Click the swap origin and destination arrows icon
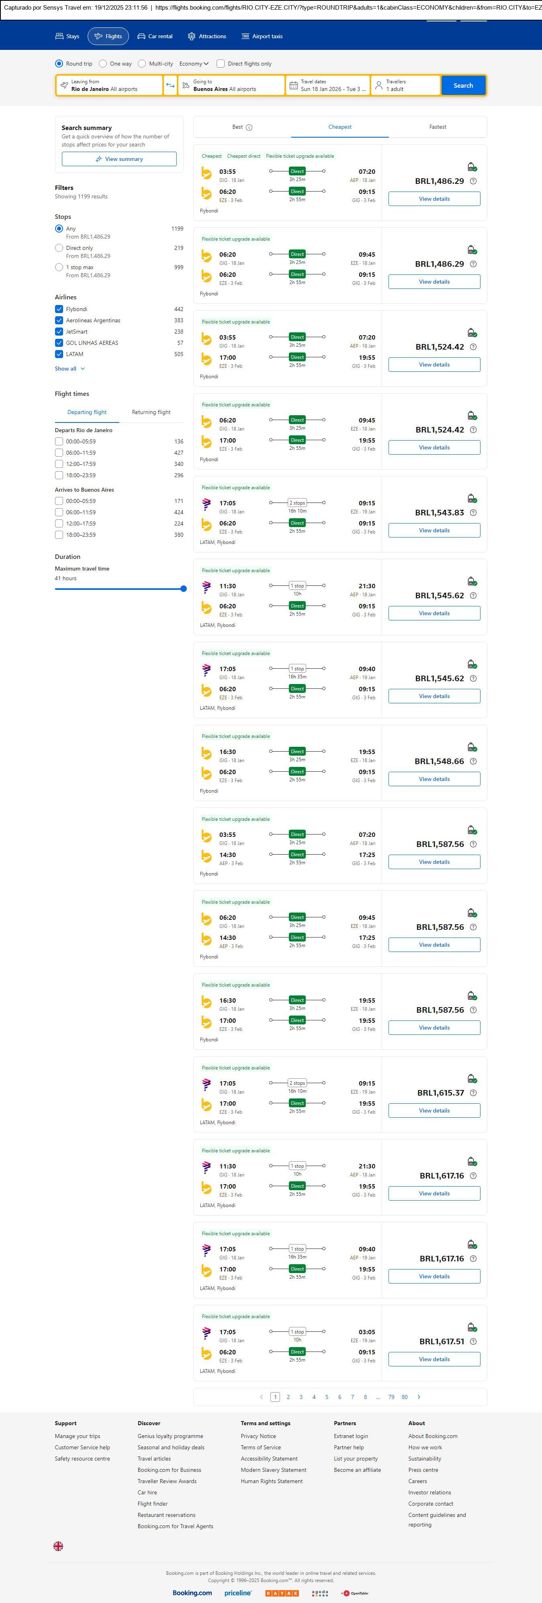The image size is (542, 1603). pos(170,85)
